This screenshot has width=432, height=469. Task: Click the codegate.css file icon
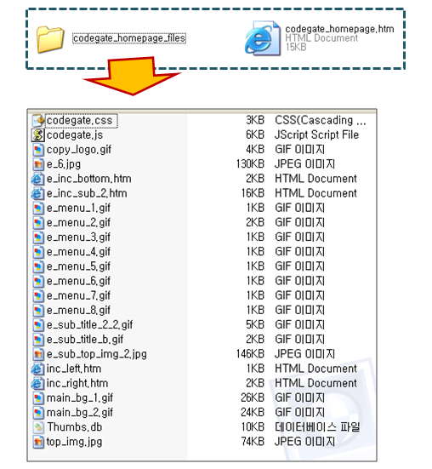pos(38,121)
